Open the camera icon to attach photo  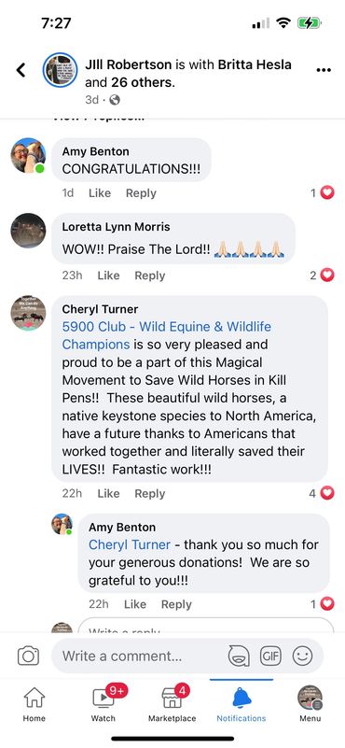pos(28,656)
